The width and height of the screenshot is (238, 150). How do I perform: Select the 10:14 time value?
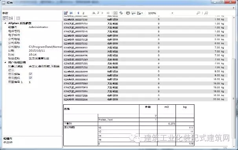[33, 55]
